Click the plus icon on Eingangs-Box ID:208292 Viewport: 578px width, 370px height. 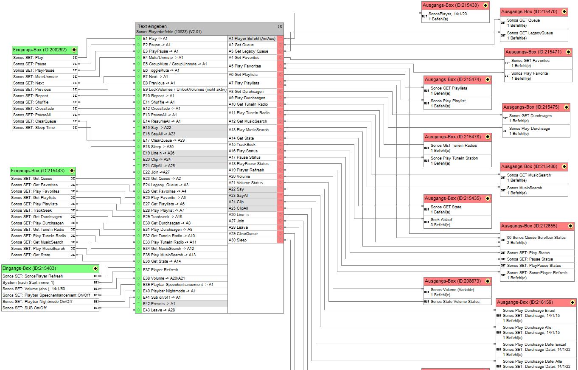click(74, 50)
